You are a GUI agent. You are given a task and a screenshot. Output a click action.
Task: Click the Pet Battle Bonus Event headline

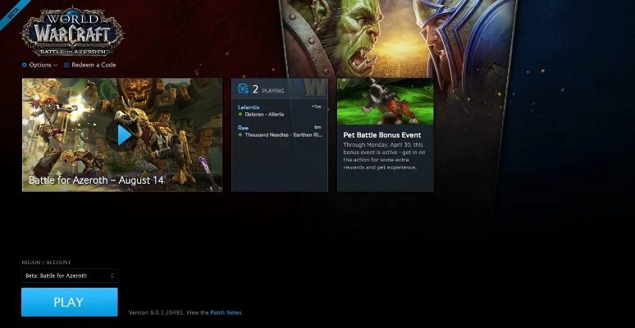click(x=381, y=134)
